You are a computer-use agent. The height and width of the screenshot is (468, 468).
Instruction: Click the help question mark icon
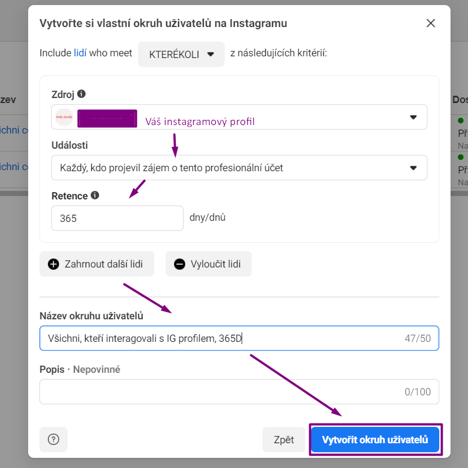tap(54, 440)
